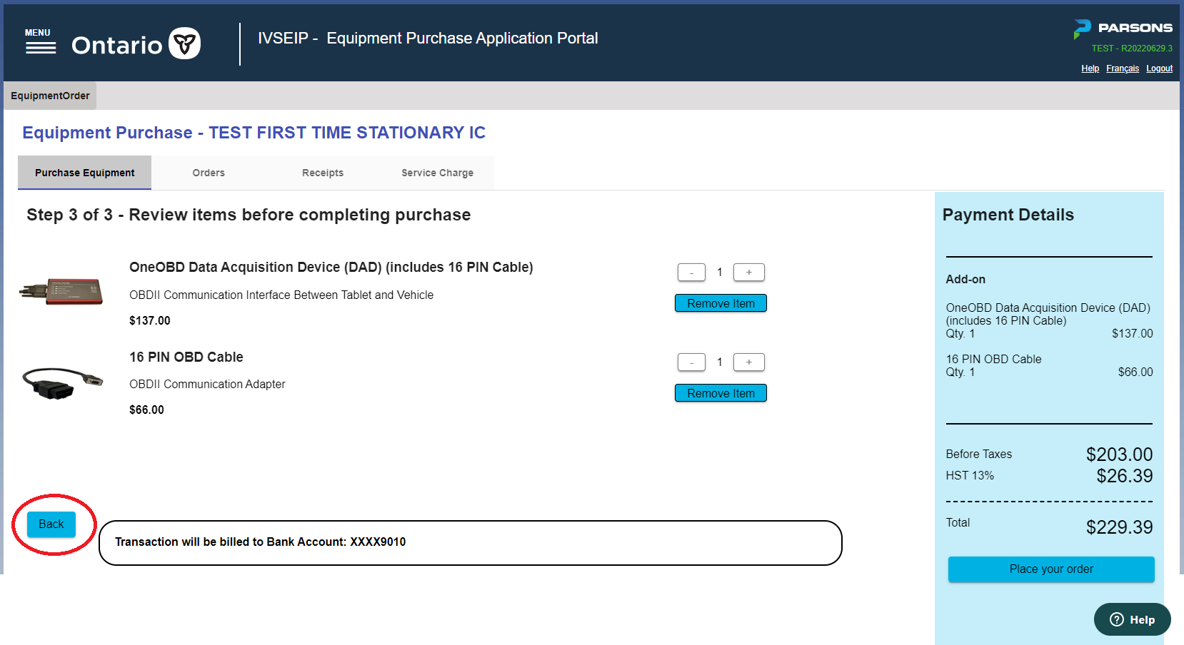Open the Service Charge tab

coord(437,173)
